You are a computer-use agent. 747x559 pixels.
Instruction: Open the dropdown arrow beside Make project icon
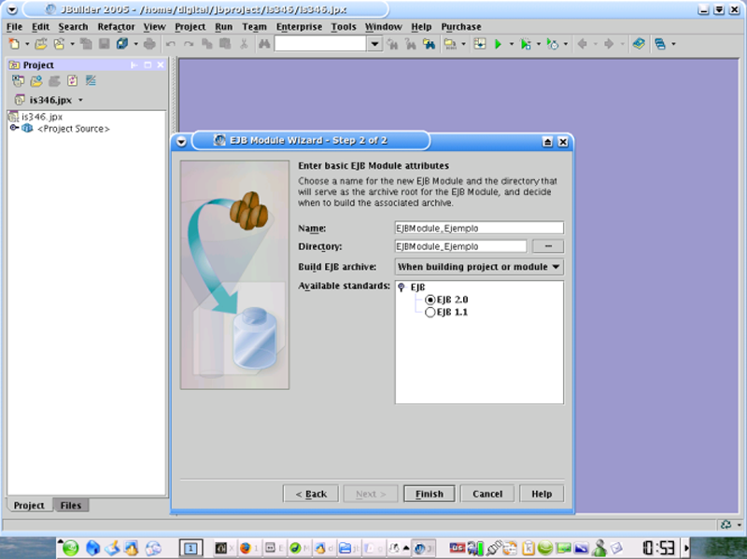[463, 44]
